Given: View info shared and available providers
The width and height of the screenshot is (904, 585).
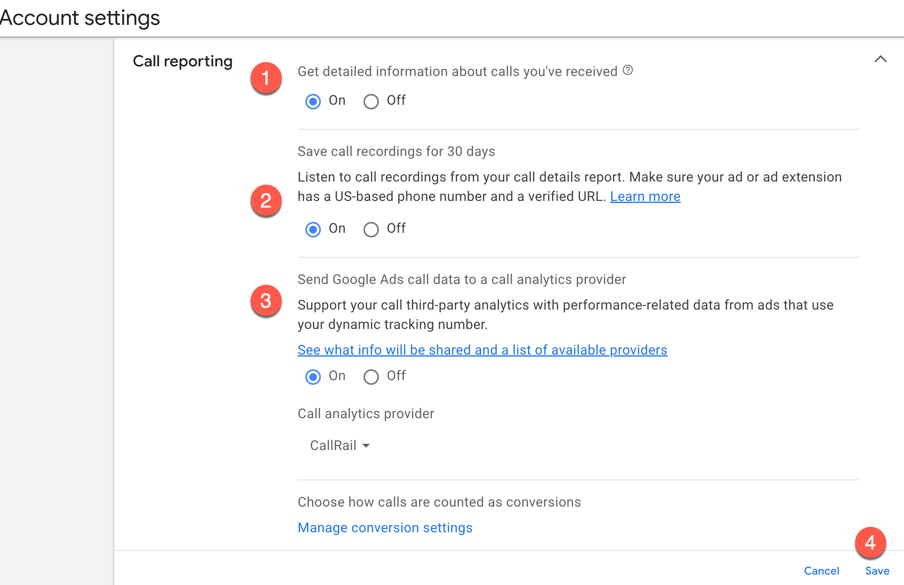Looking at the screenshot, I should click(x=482, y=350).
